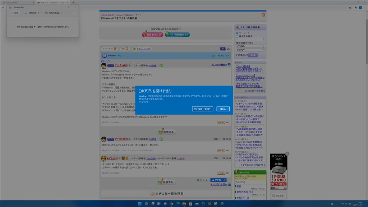Click クリップボードにコピー in the error dialog
Screen dimensions: 368x207
[x=202, y=109]
